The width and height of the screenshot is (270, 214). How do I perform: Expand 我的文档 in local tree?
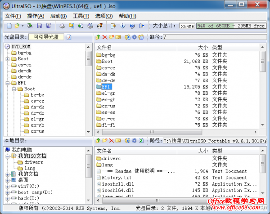(x=7, y=174)
